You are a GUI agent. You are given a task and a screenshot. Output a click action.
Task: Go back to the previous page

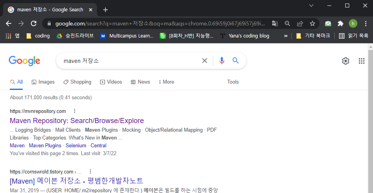[x=9, y=23]
